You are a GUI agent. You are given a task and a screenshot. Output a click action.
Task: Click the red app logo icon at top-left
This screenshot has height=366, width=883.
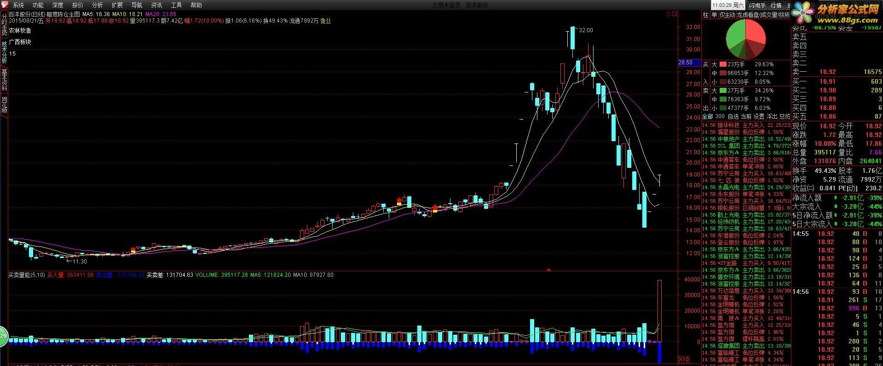click(x=4, y=5)
